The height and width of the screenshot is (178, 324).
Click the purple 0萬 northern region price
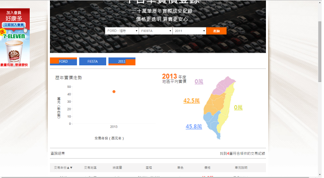(199, 82)
